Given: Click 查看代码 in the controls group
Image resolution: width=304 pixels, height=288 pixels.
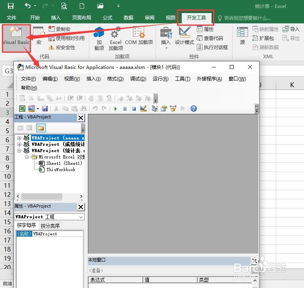Looking at the screenshot, I should (x=210, y=38).
